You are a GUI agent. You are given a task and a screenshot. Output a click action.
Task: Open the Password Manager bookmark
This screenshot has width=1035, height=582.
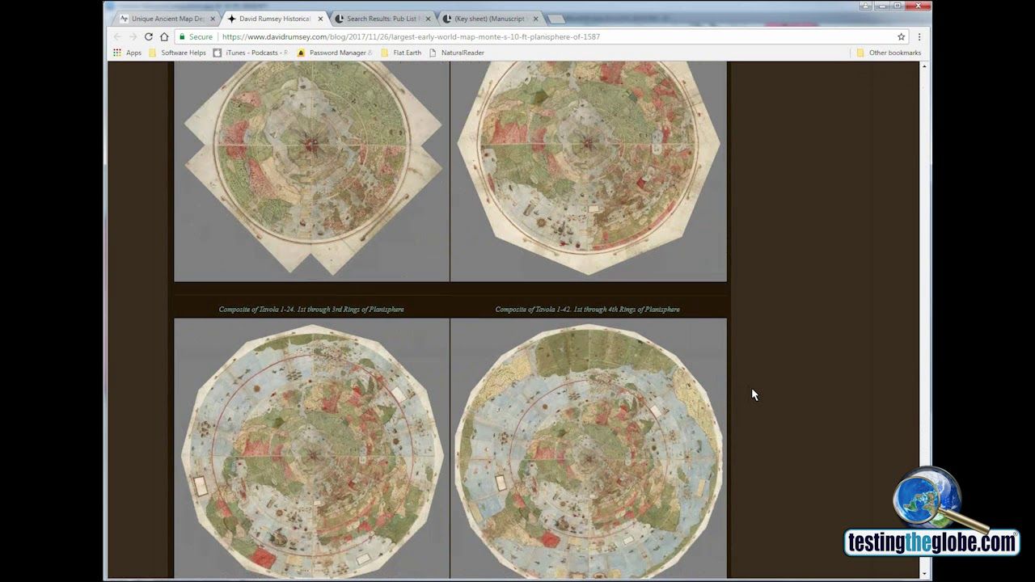click(335, 53)
